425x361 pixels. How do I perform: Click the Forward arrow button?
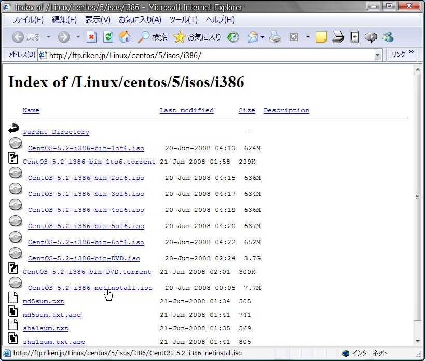click(x=64, y=37)
